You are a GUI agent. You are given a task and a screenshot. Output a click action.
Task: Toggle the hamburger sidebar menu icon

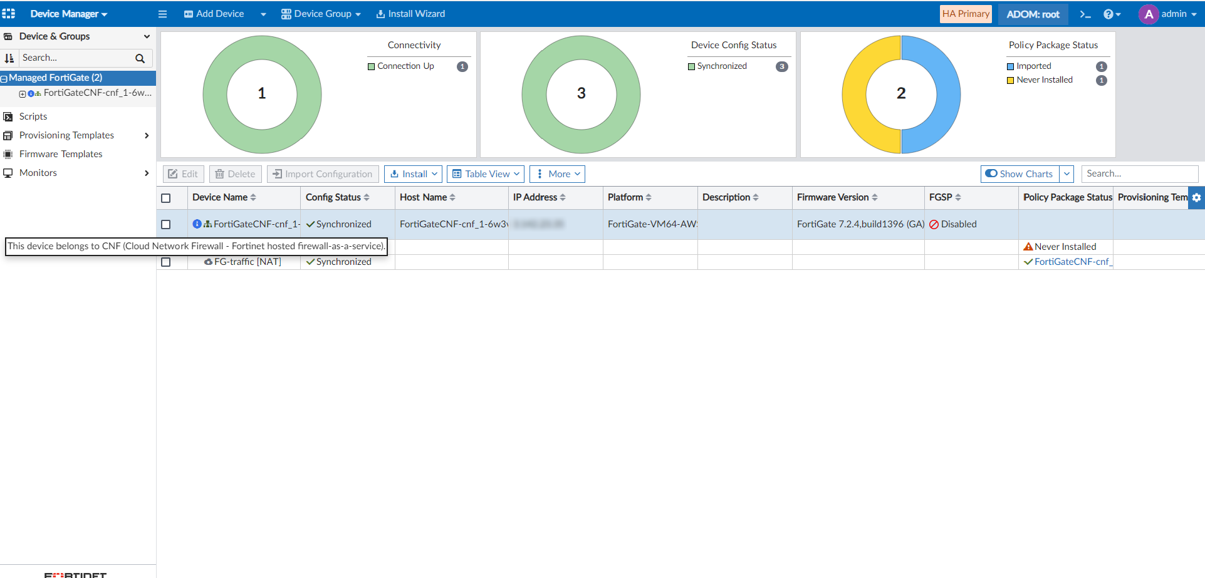[x=162, y=14]
